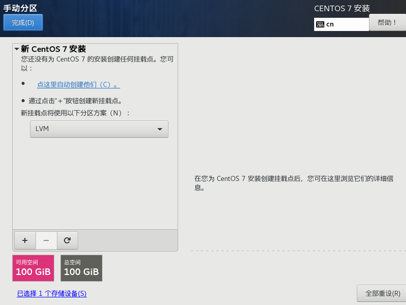Screen dimensions: 406x305
Task: Click the minus icon to remove a mount point
Action: (46, 240)
